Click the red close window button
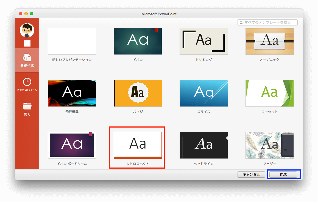318x202 pixels. [x=21, y=14]
